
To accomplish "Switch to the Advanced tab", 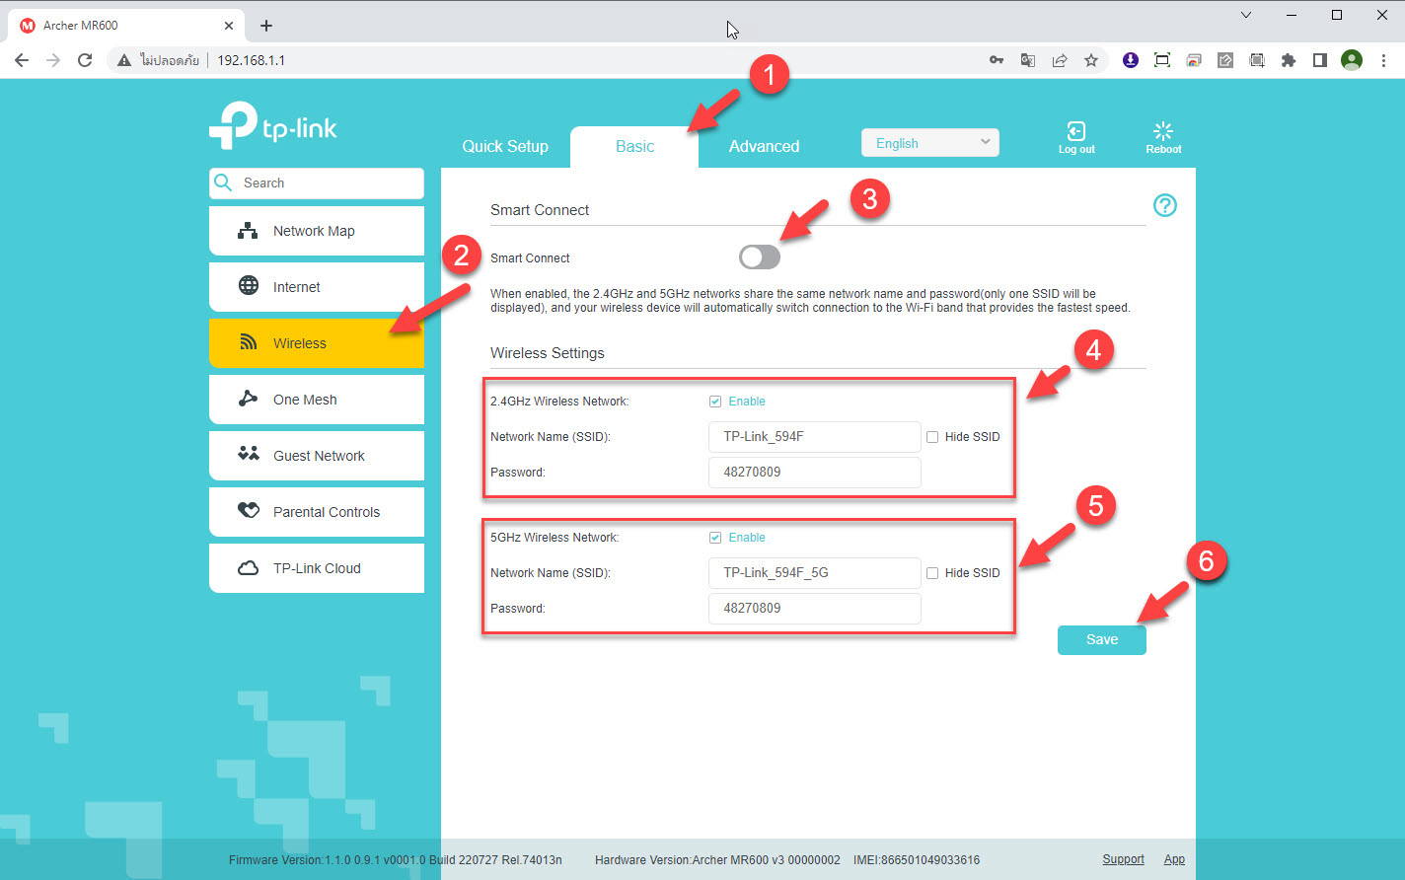I will click(764, 146).
